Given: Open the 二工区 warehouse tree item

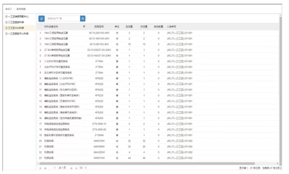Looking at the screenshot, I should click(x=14, y=22).
